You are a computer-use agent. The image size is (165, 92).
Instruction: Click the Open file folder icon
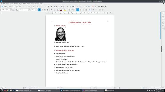[6, 7]
